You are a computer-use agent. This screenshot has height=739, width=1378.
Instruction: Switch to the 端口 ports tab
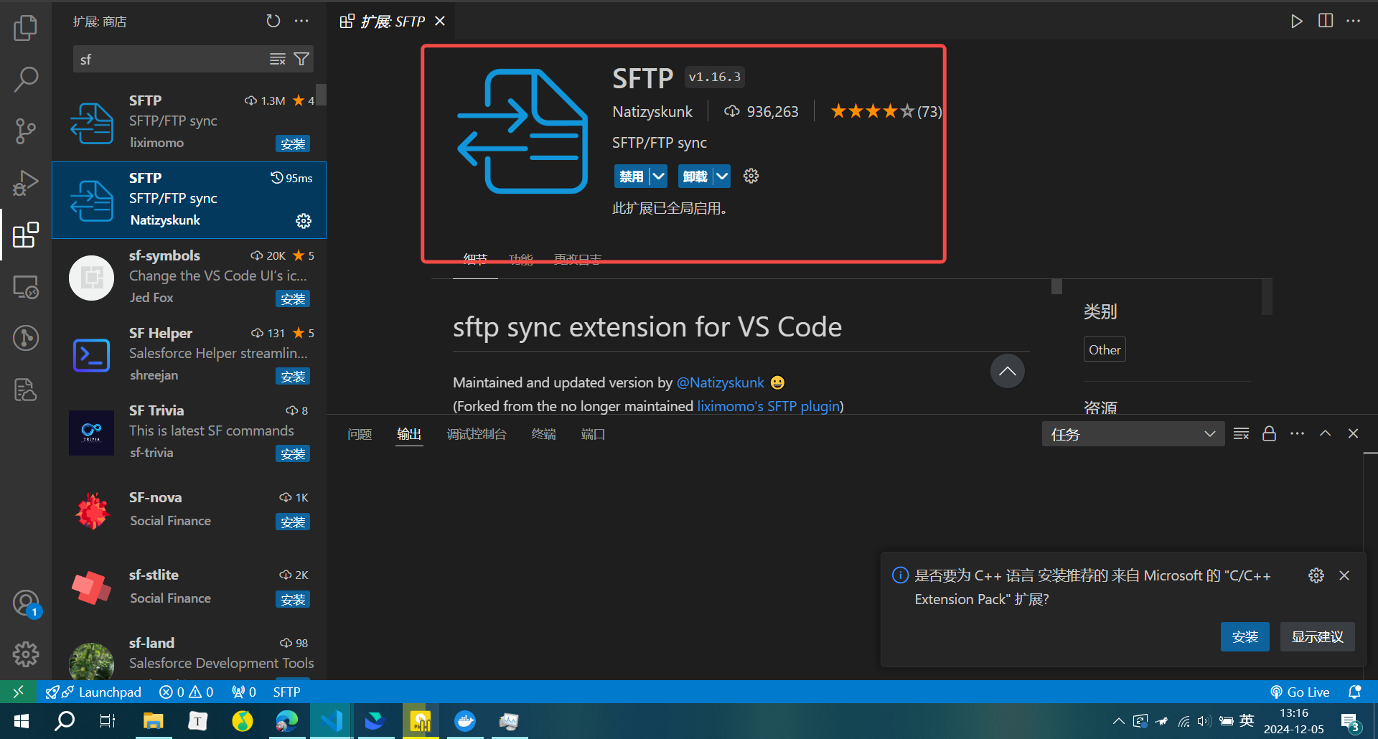pyautogui.click(x=593, y=434)
